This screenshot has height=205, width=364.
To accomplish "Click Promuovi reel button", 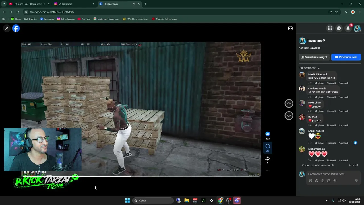I will [x=346, y=57].
